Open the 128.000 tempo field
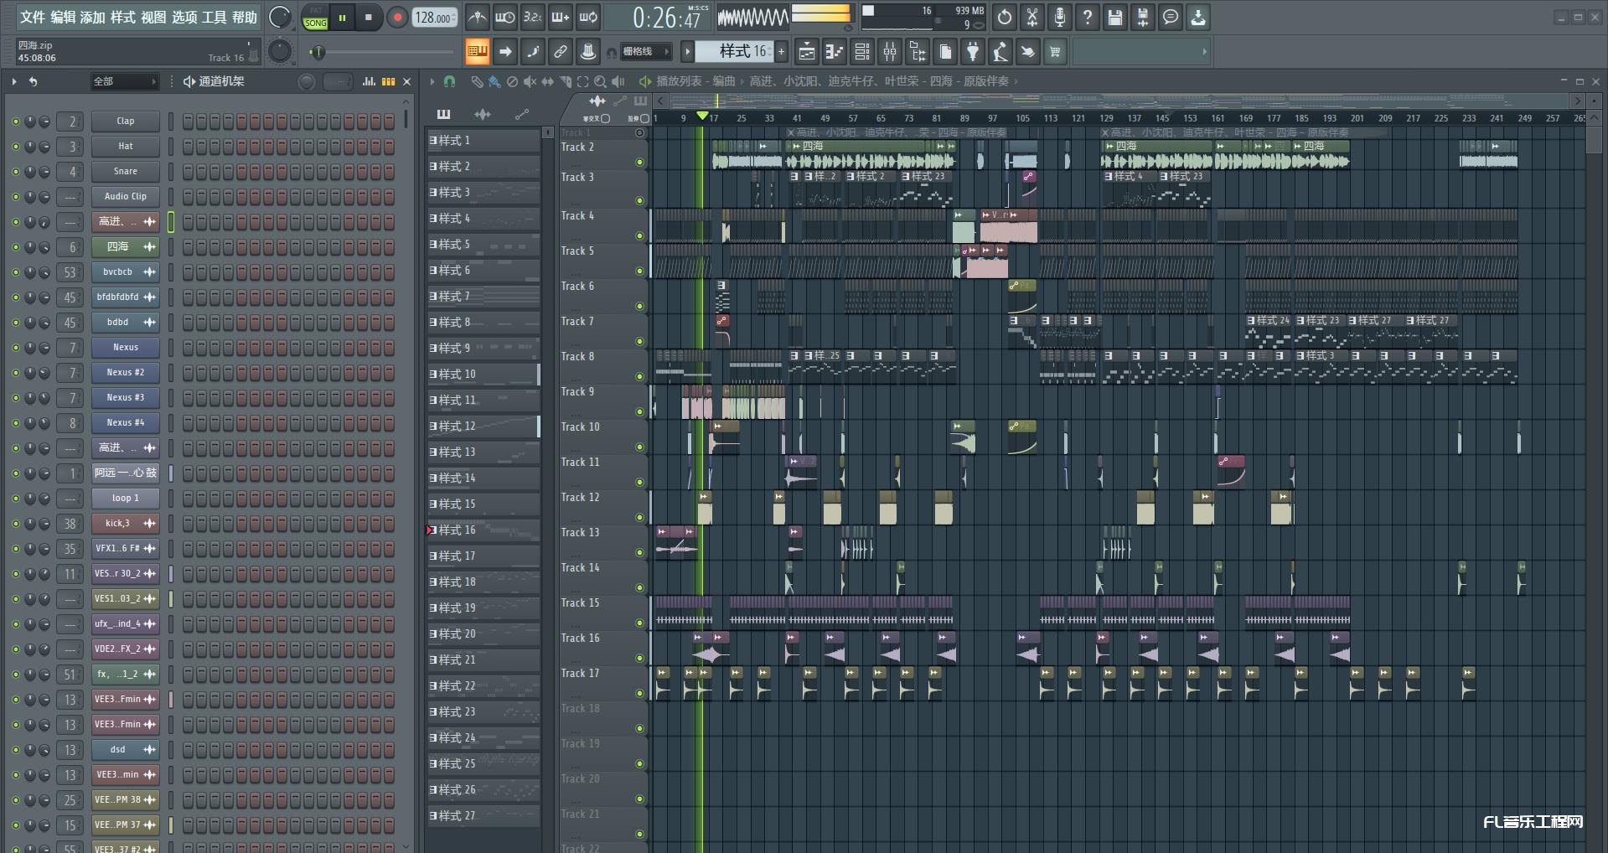This screenshot has height=853, width=1608. coord(434,17)
